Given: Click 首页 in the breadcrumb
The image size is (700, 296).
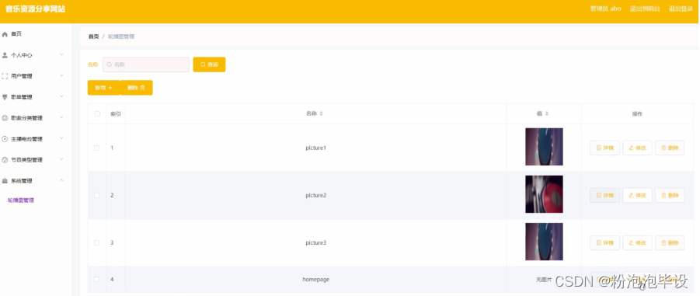Looking at the screenshot, I should (93, 37).
